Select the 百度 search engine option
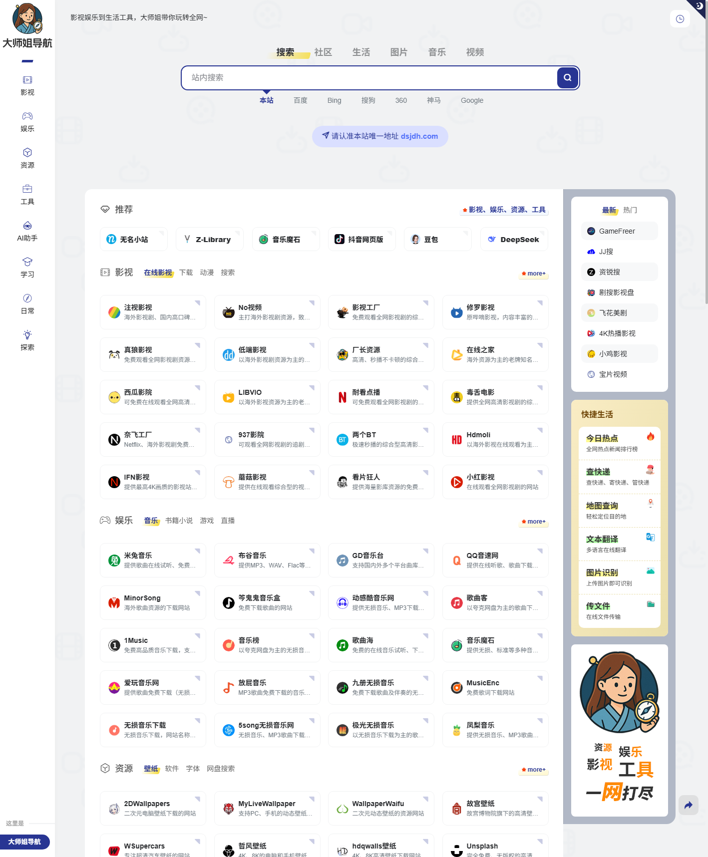Viewport: 708px width, 857px height. click(301, 100)
